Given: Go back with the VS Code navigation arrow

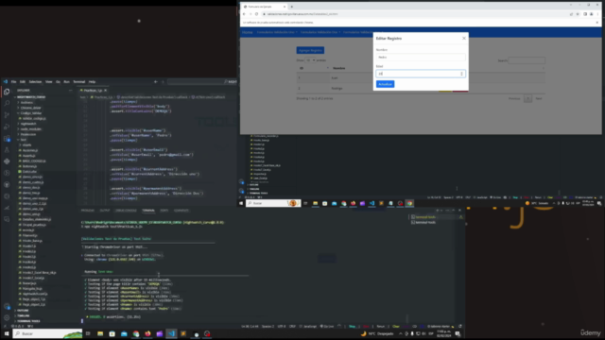Looking at the screenshot, I should pyautogui.click(x=155, y=82).
